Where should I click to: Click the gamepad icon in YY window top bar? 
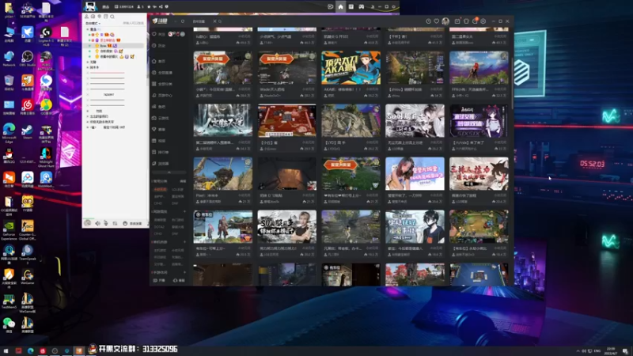coord(362,6)
